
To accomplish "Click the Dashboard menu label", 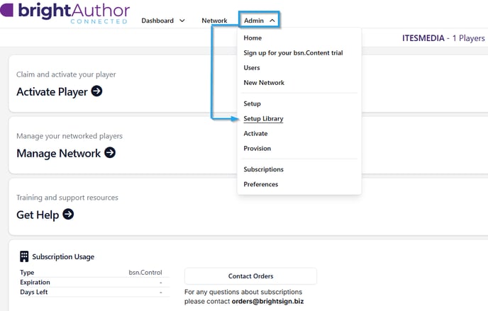I will 157,21.
